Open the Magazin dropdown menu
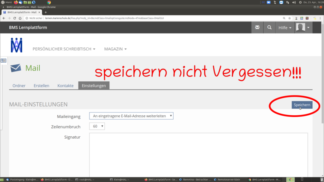This screenshot has width=324, height=182. tap(115, 49)
